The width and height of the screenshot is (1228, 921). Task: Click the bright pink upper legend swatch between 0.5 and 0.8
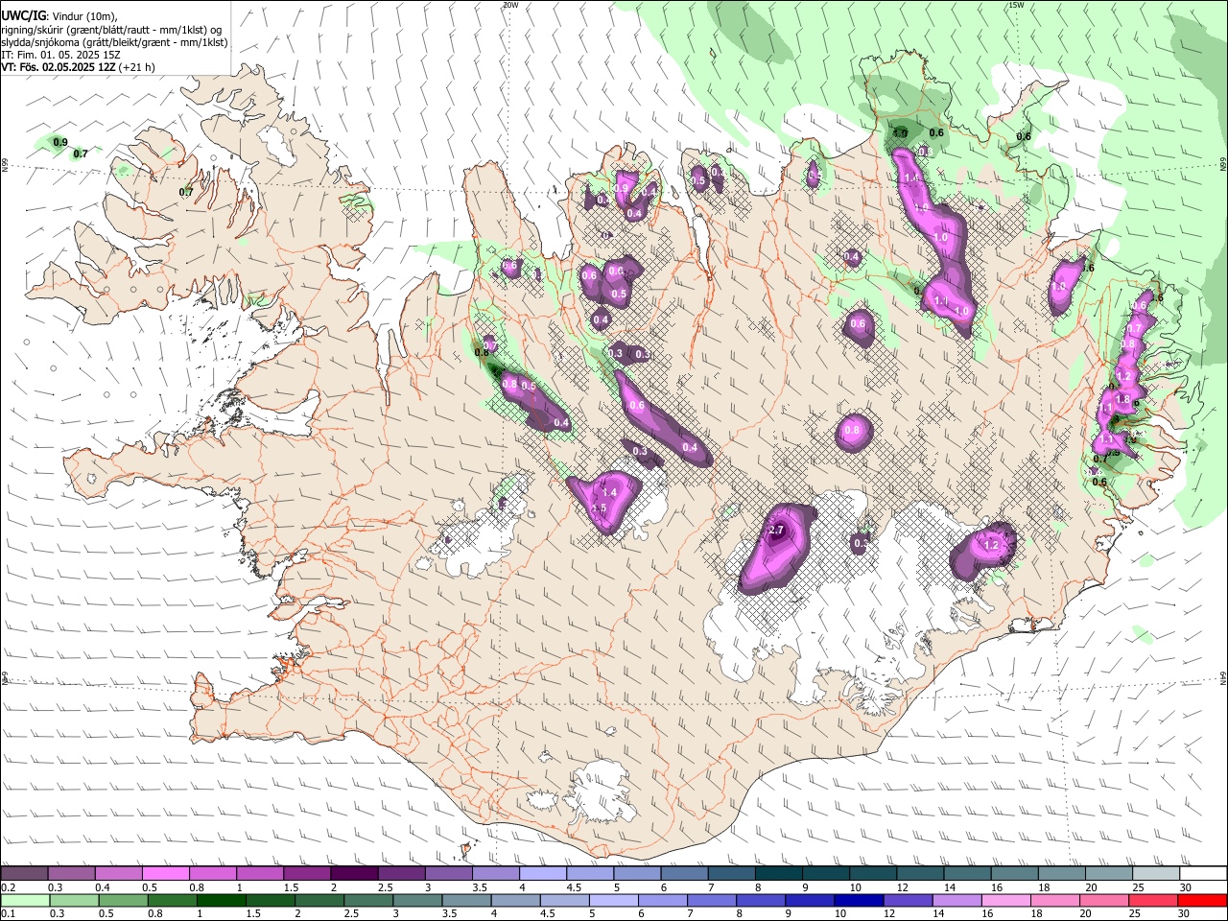pyautogui.click(x=166, y=874)
